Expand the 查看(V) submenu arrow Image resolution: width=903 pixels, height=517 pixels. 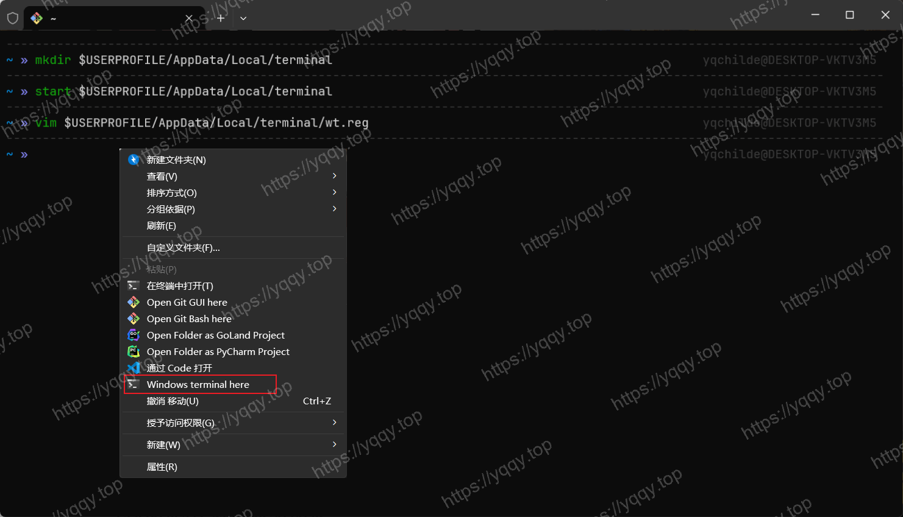click(334, 176)
